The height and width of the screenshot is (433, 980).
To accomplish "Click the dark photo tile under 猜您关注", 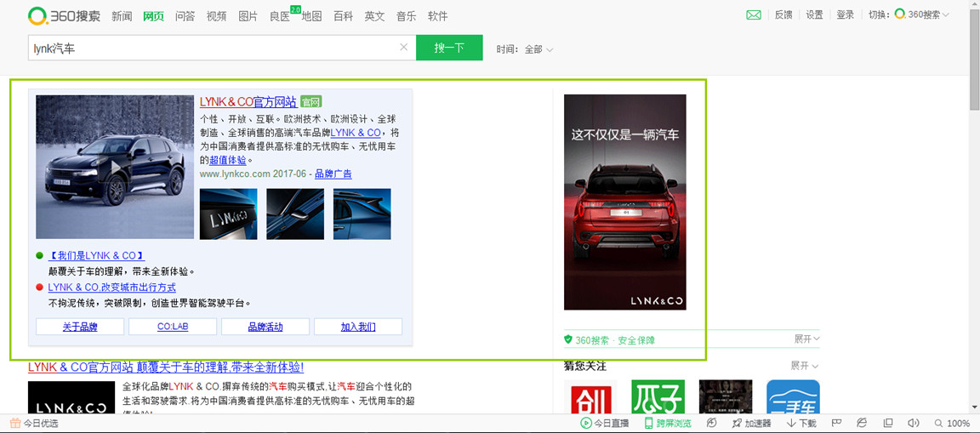I will pyautogui.click(x=725, y=396).
